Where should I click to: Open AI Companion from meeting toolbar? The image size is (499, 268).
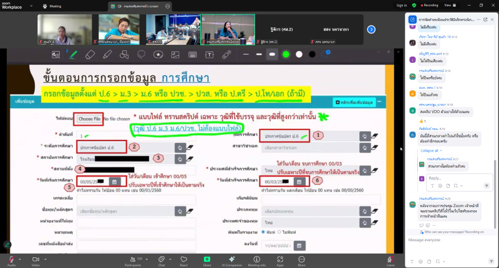231,259
